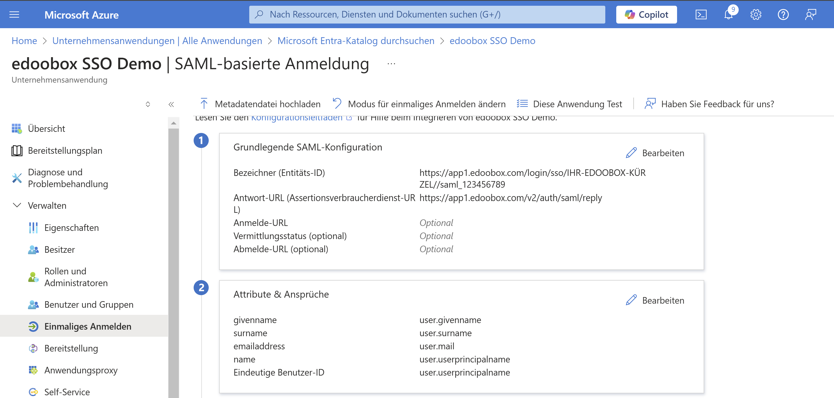Select Benutzer und Gruppen in sidebar
Image resolution: width=834 pixels, height=398 pixels.
point(89,304)
